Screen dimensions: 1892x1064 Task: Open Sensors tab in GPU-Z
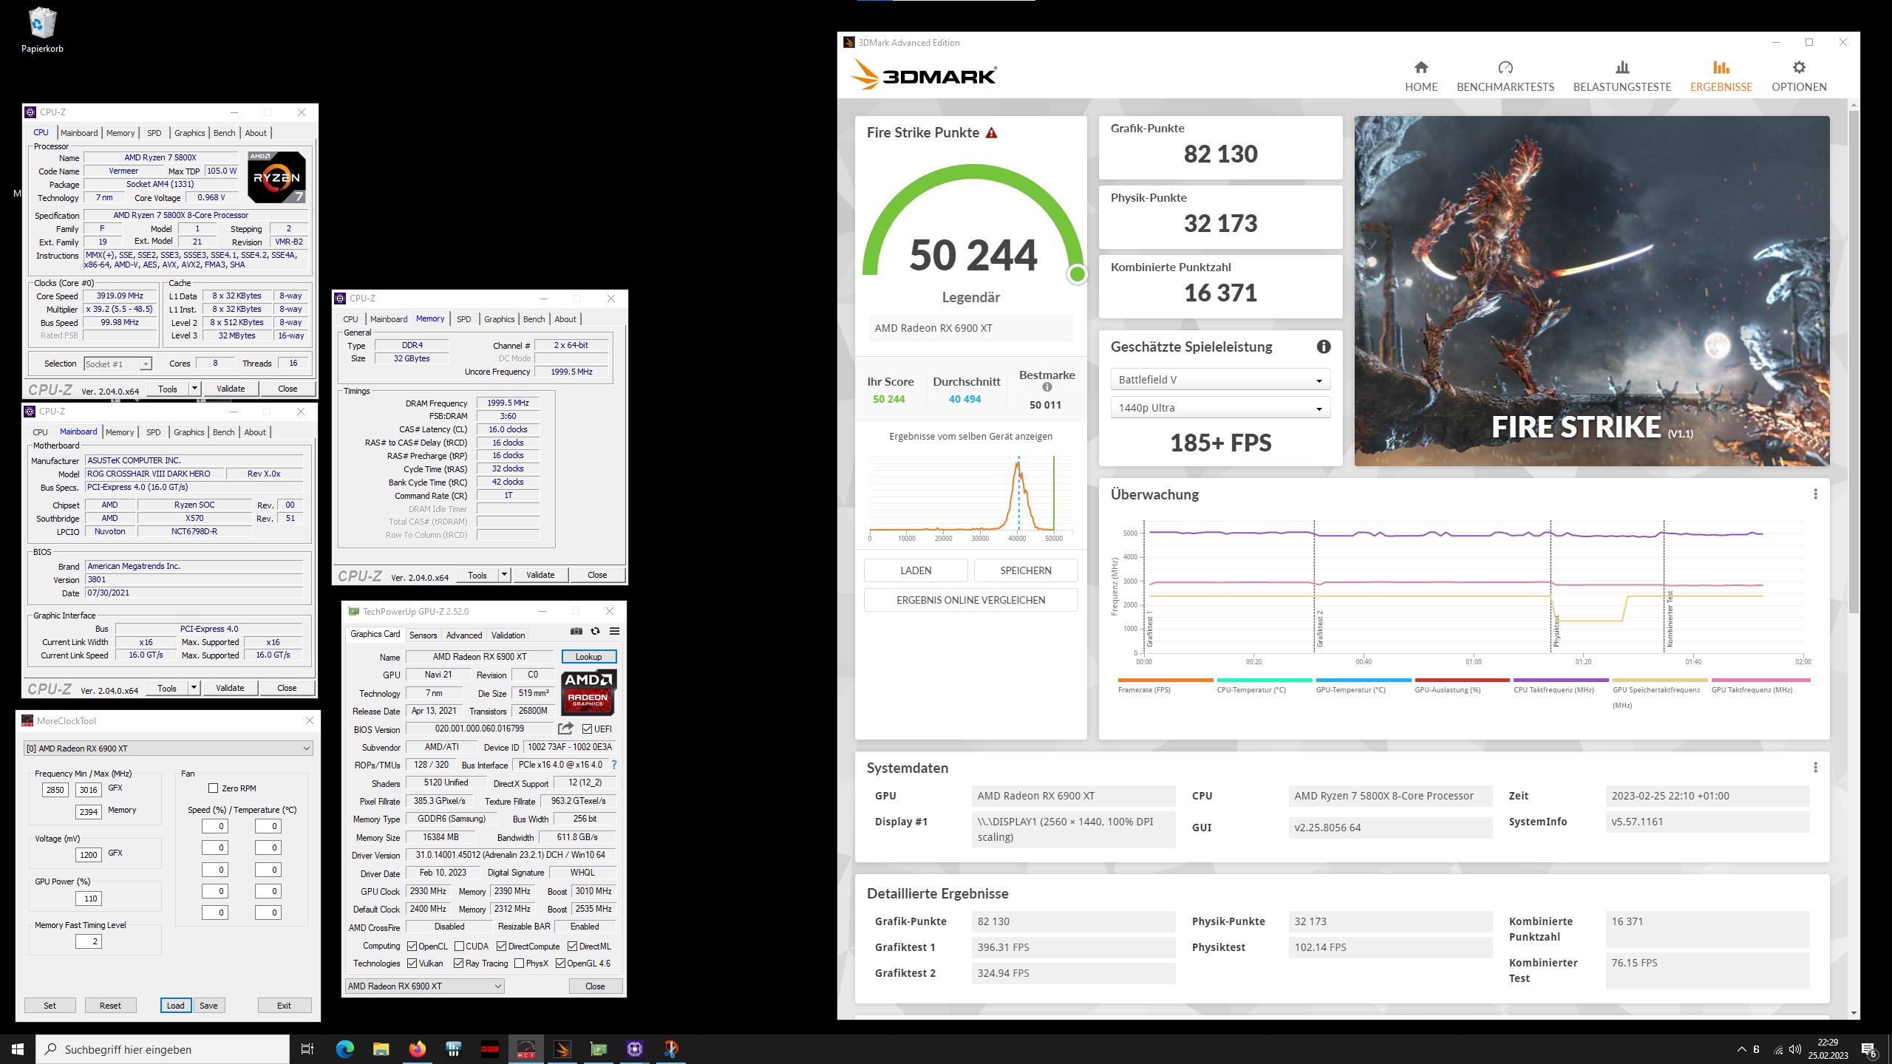(x=423, y=635)
